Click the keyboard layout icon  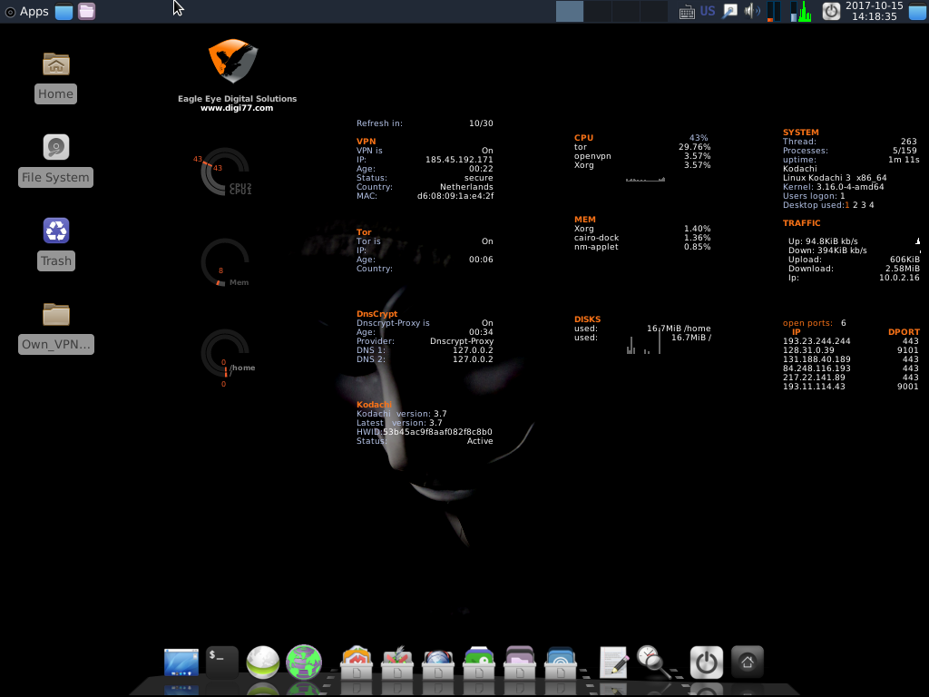[x=687, y=12]
